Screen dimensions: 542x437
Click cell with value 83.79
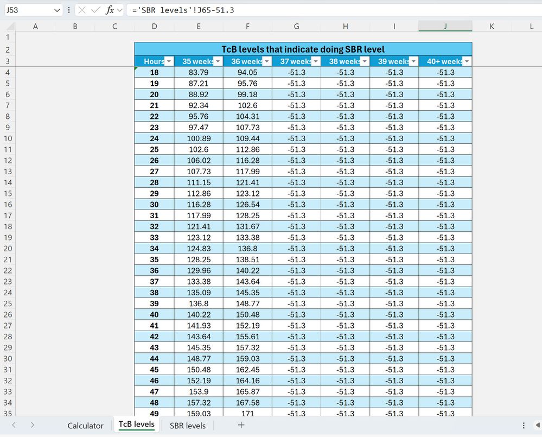coord(199,73)
